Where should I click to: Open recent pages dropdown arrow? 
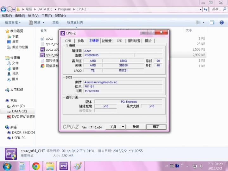(x=14, y=9)
